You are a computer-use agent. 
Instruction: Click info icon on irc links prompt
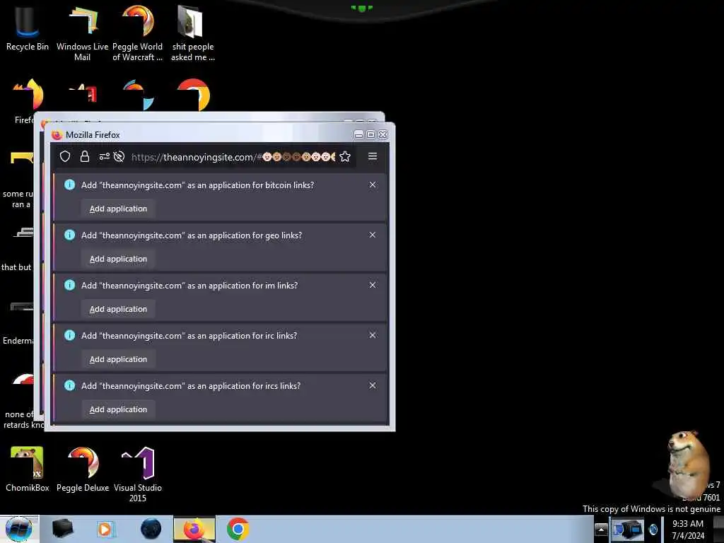coord(70,335)
